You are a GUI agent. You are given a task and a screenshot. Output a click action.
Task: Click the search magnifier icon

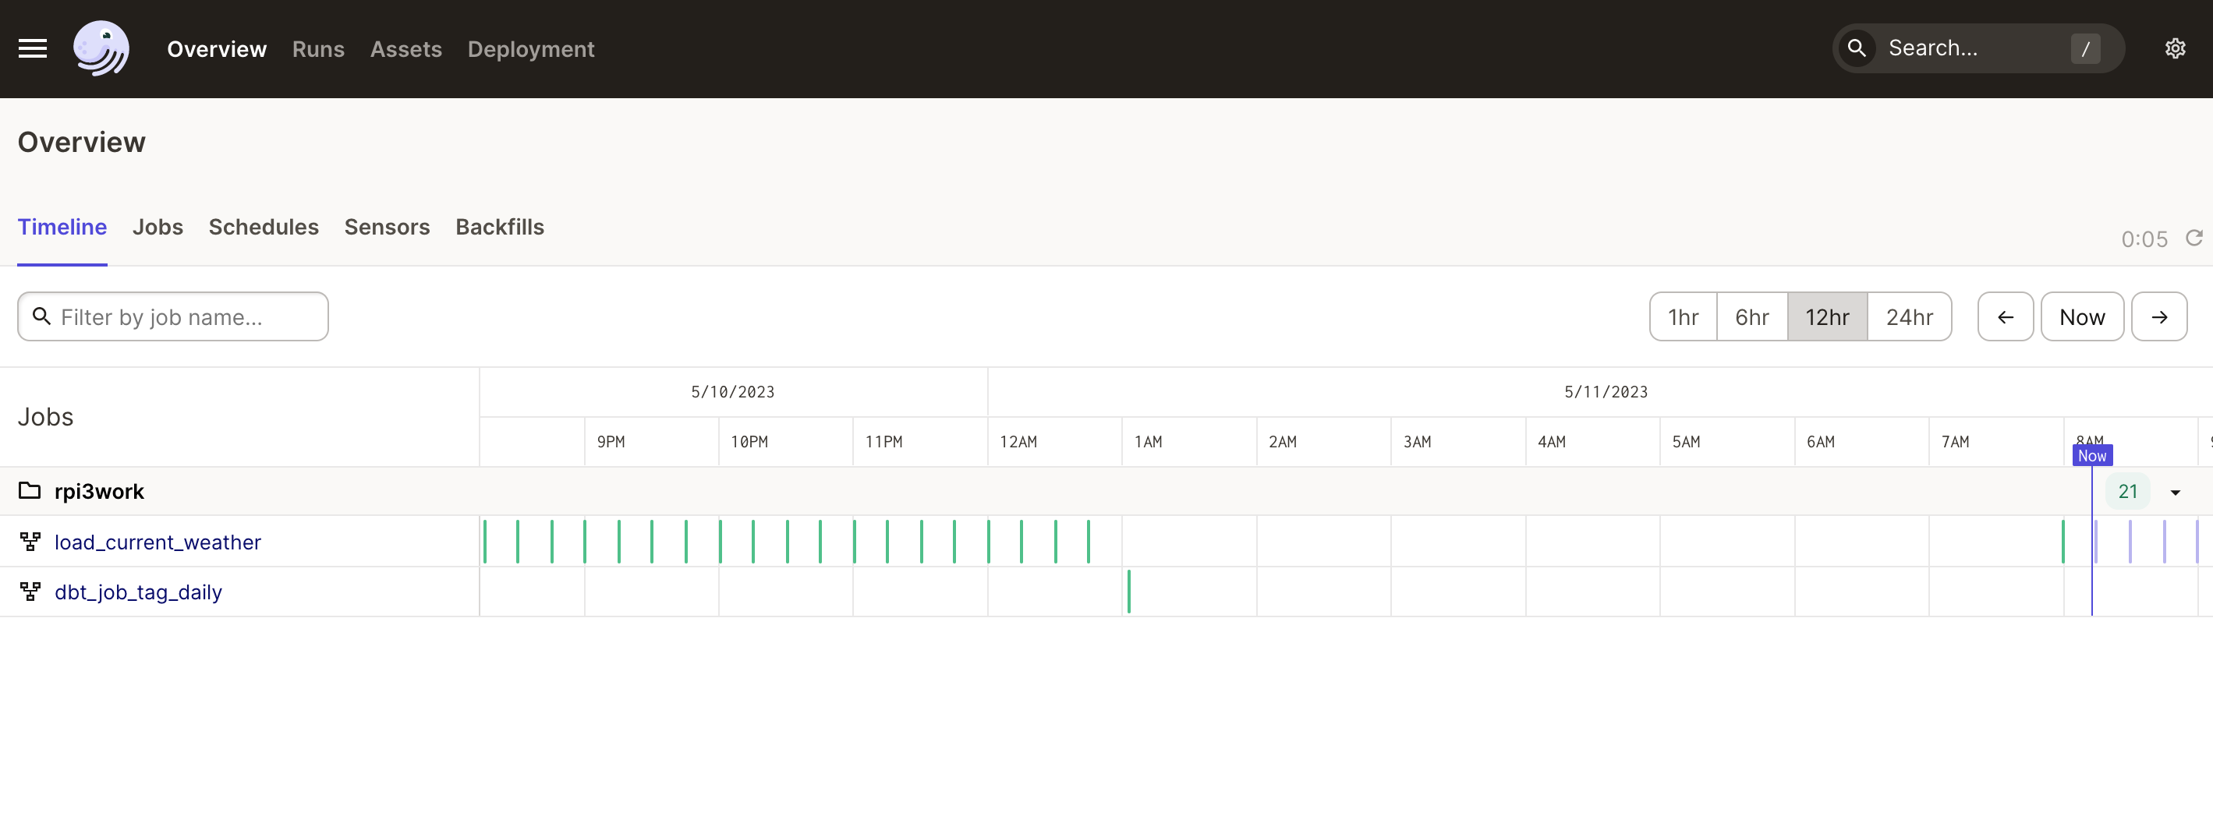coord(1857,48)
